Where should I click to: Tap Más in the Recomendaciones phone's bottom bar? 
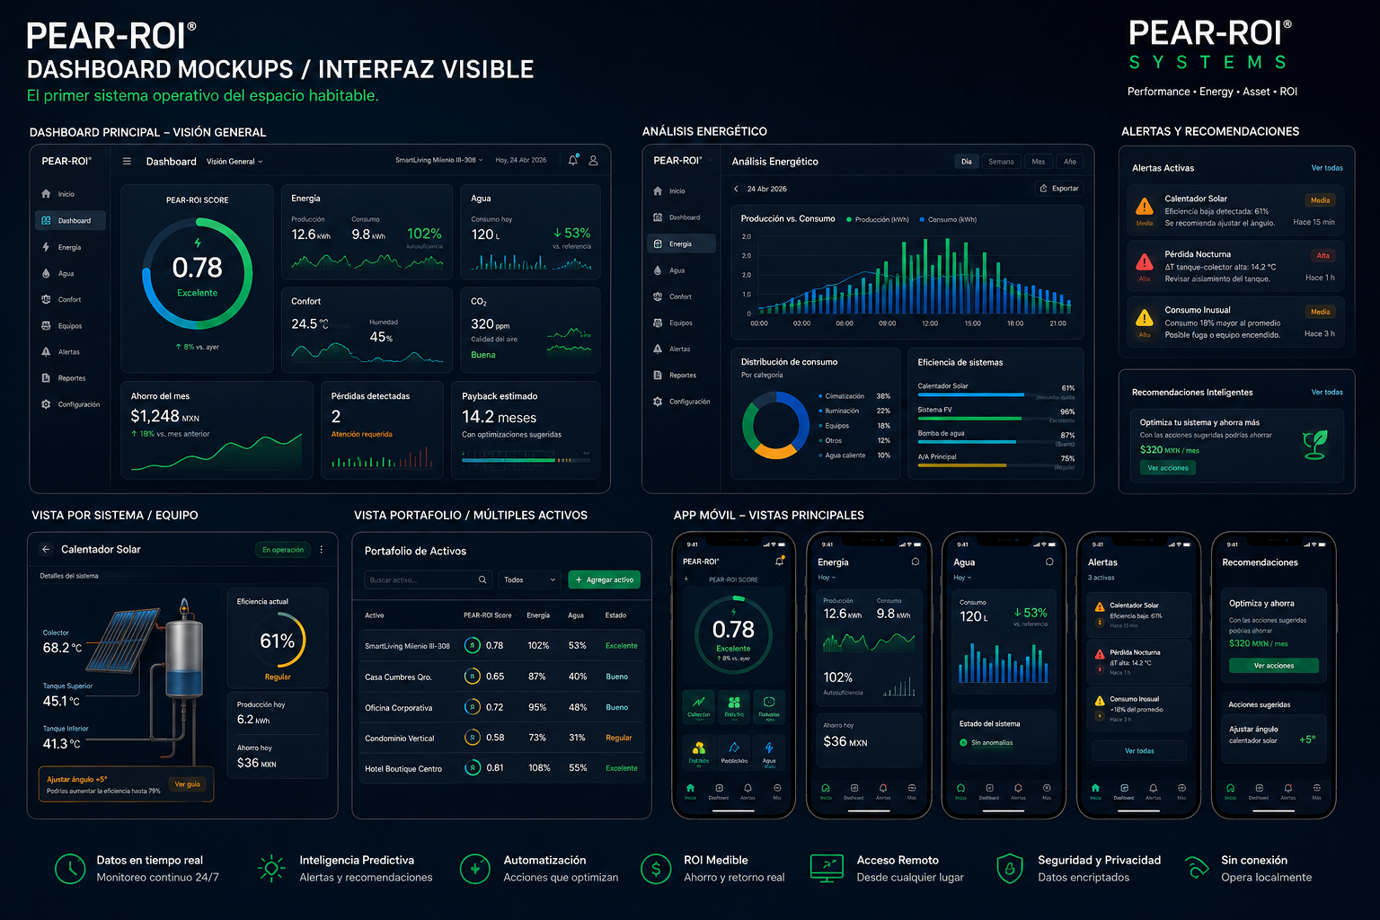click(x=1316, y=791)
